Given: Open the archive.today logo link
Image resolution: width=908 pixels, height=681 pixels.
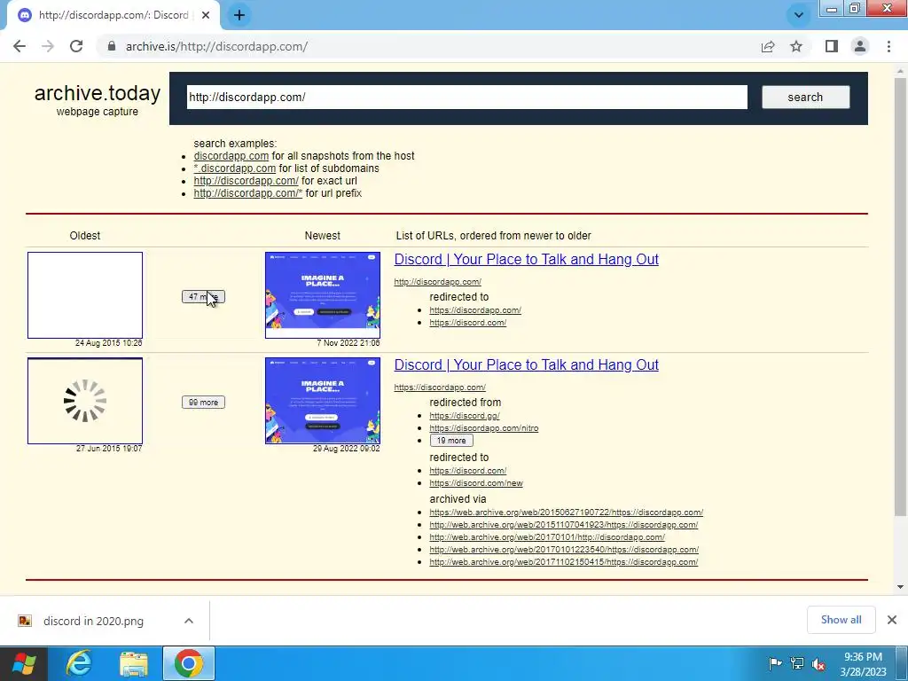Looking at the screenshot, I should click(98, 93).
